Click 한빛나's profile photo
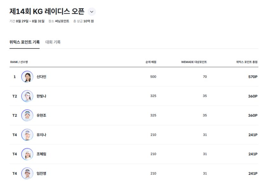 [27, 96]
